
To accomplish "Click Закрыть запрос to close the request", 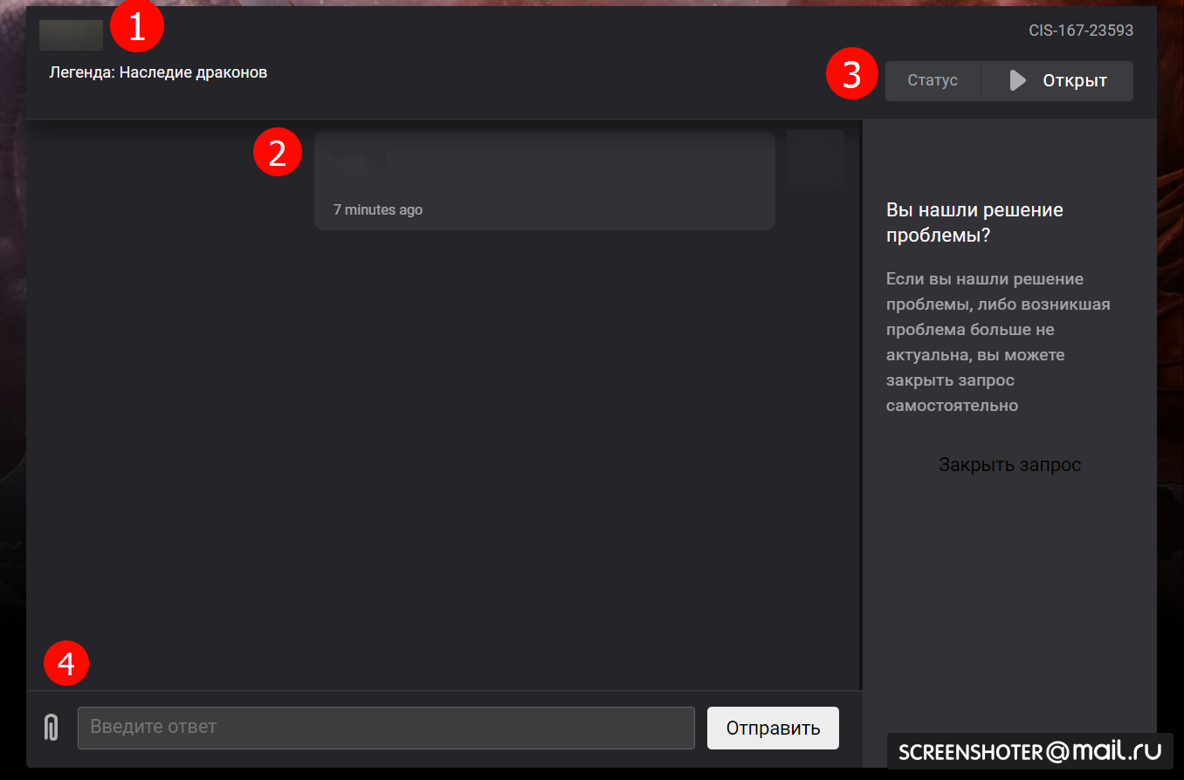I will pyautogui.click(x=1010, y=465).
